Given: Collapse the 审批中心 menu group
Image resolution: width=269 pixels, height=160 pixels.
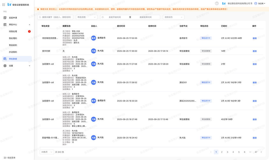Looking at the screenshot, I should pos(29,25).
